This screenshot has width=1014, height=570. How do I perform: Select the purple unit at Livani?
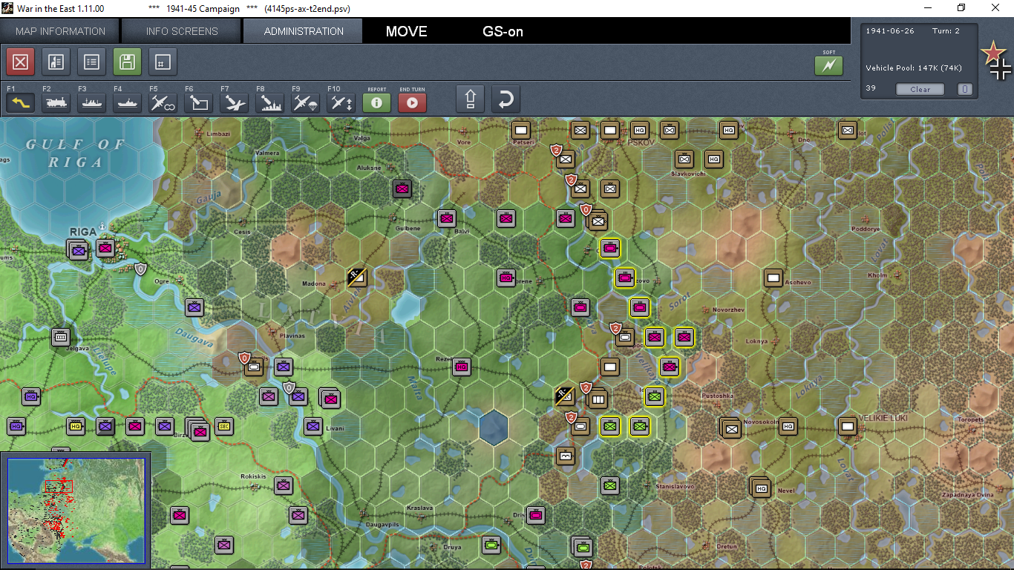pos(313,426)
